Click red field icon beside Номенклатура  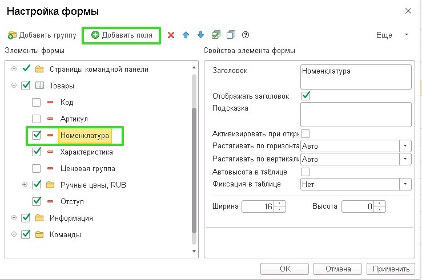pos(50,135)
